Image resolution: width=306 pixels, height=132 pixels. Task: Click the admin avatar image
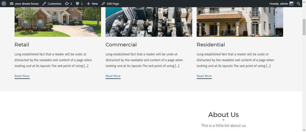click(291, 4)
